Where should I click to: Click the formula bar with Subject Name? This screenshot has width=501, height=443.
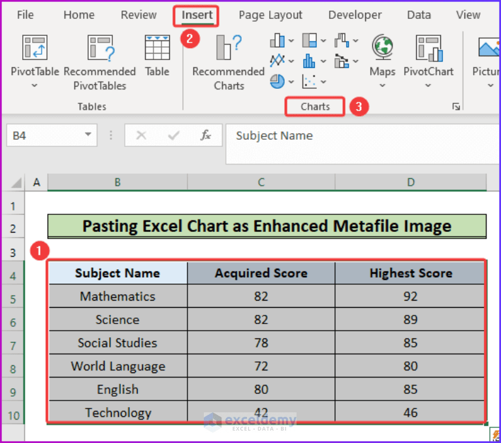tap(363, 144)
